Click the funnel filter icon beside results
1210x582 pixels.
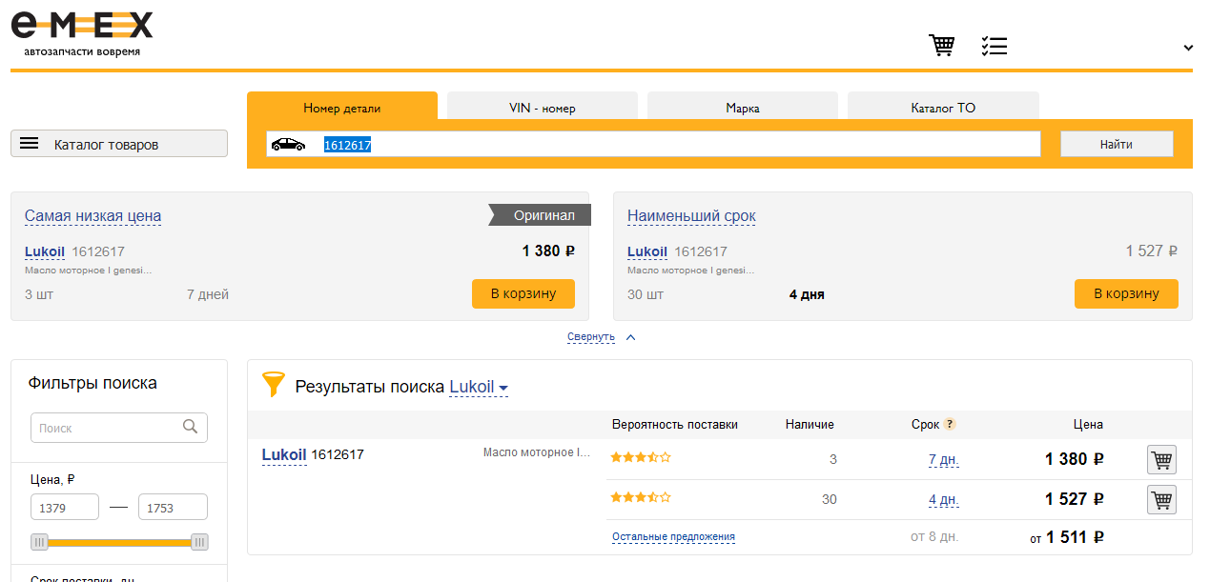point(274,385)
